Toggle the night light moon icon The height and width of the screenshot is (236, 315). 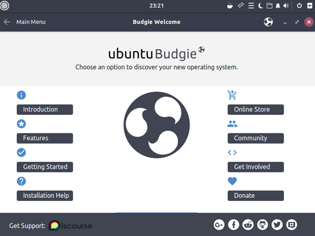coord(261,6)
